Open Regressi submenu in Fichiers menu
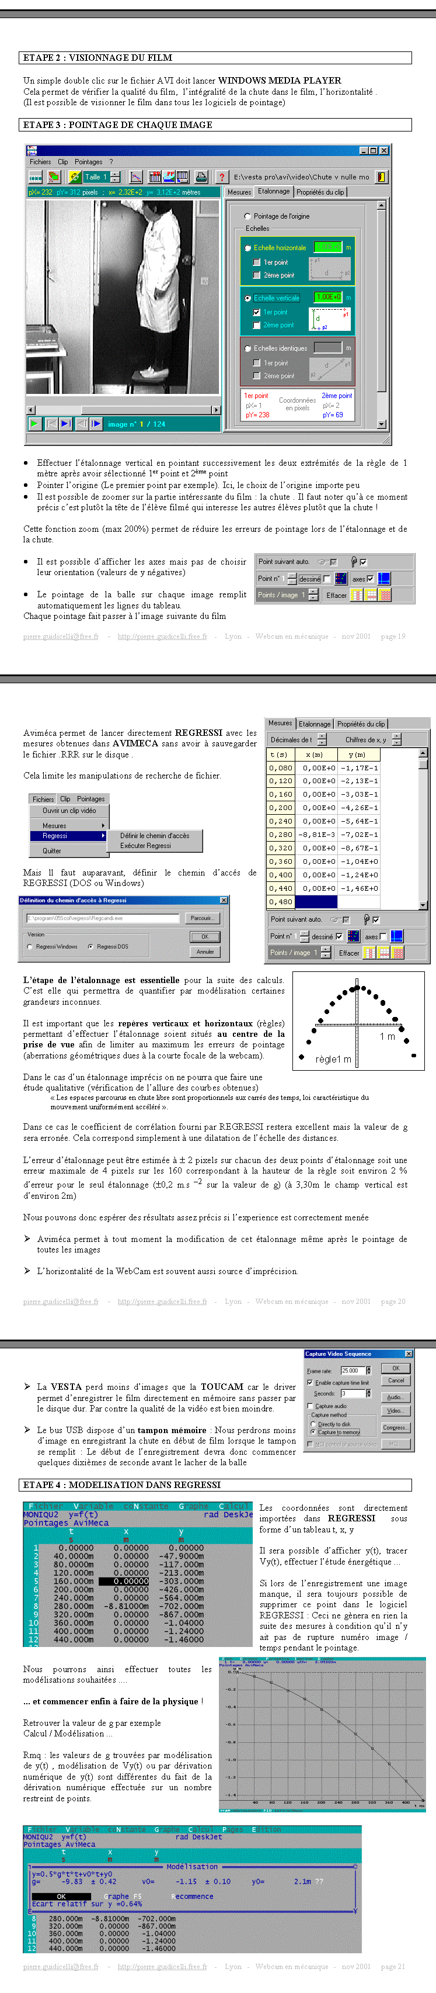 (x=68, y=836)
